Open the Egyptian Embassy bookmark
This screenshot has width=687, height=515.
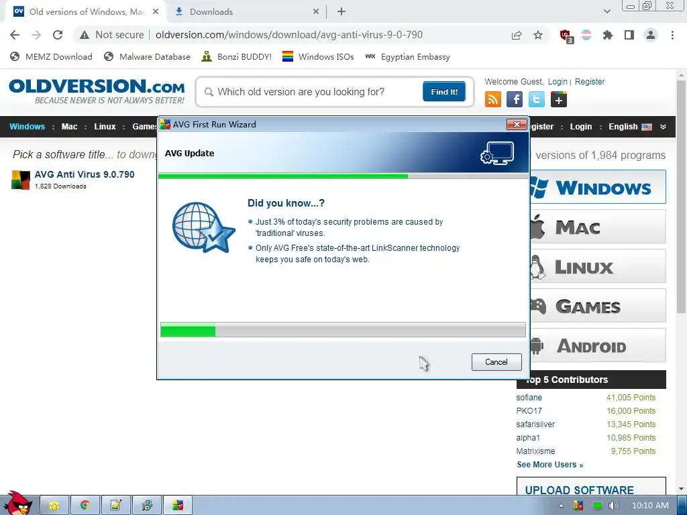coord(408,56)
